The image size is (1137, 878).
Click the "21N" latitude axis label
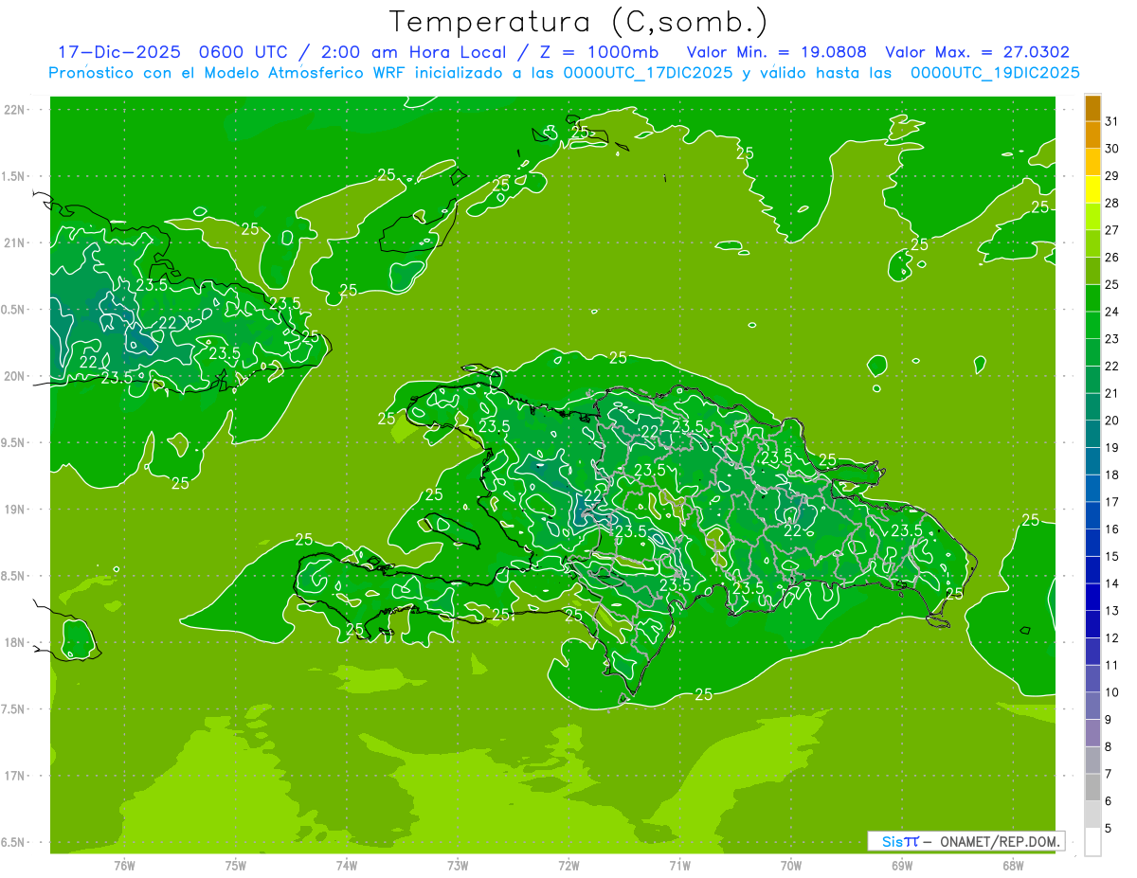pyautogui.click(x=14, y=243)
